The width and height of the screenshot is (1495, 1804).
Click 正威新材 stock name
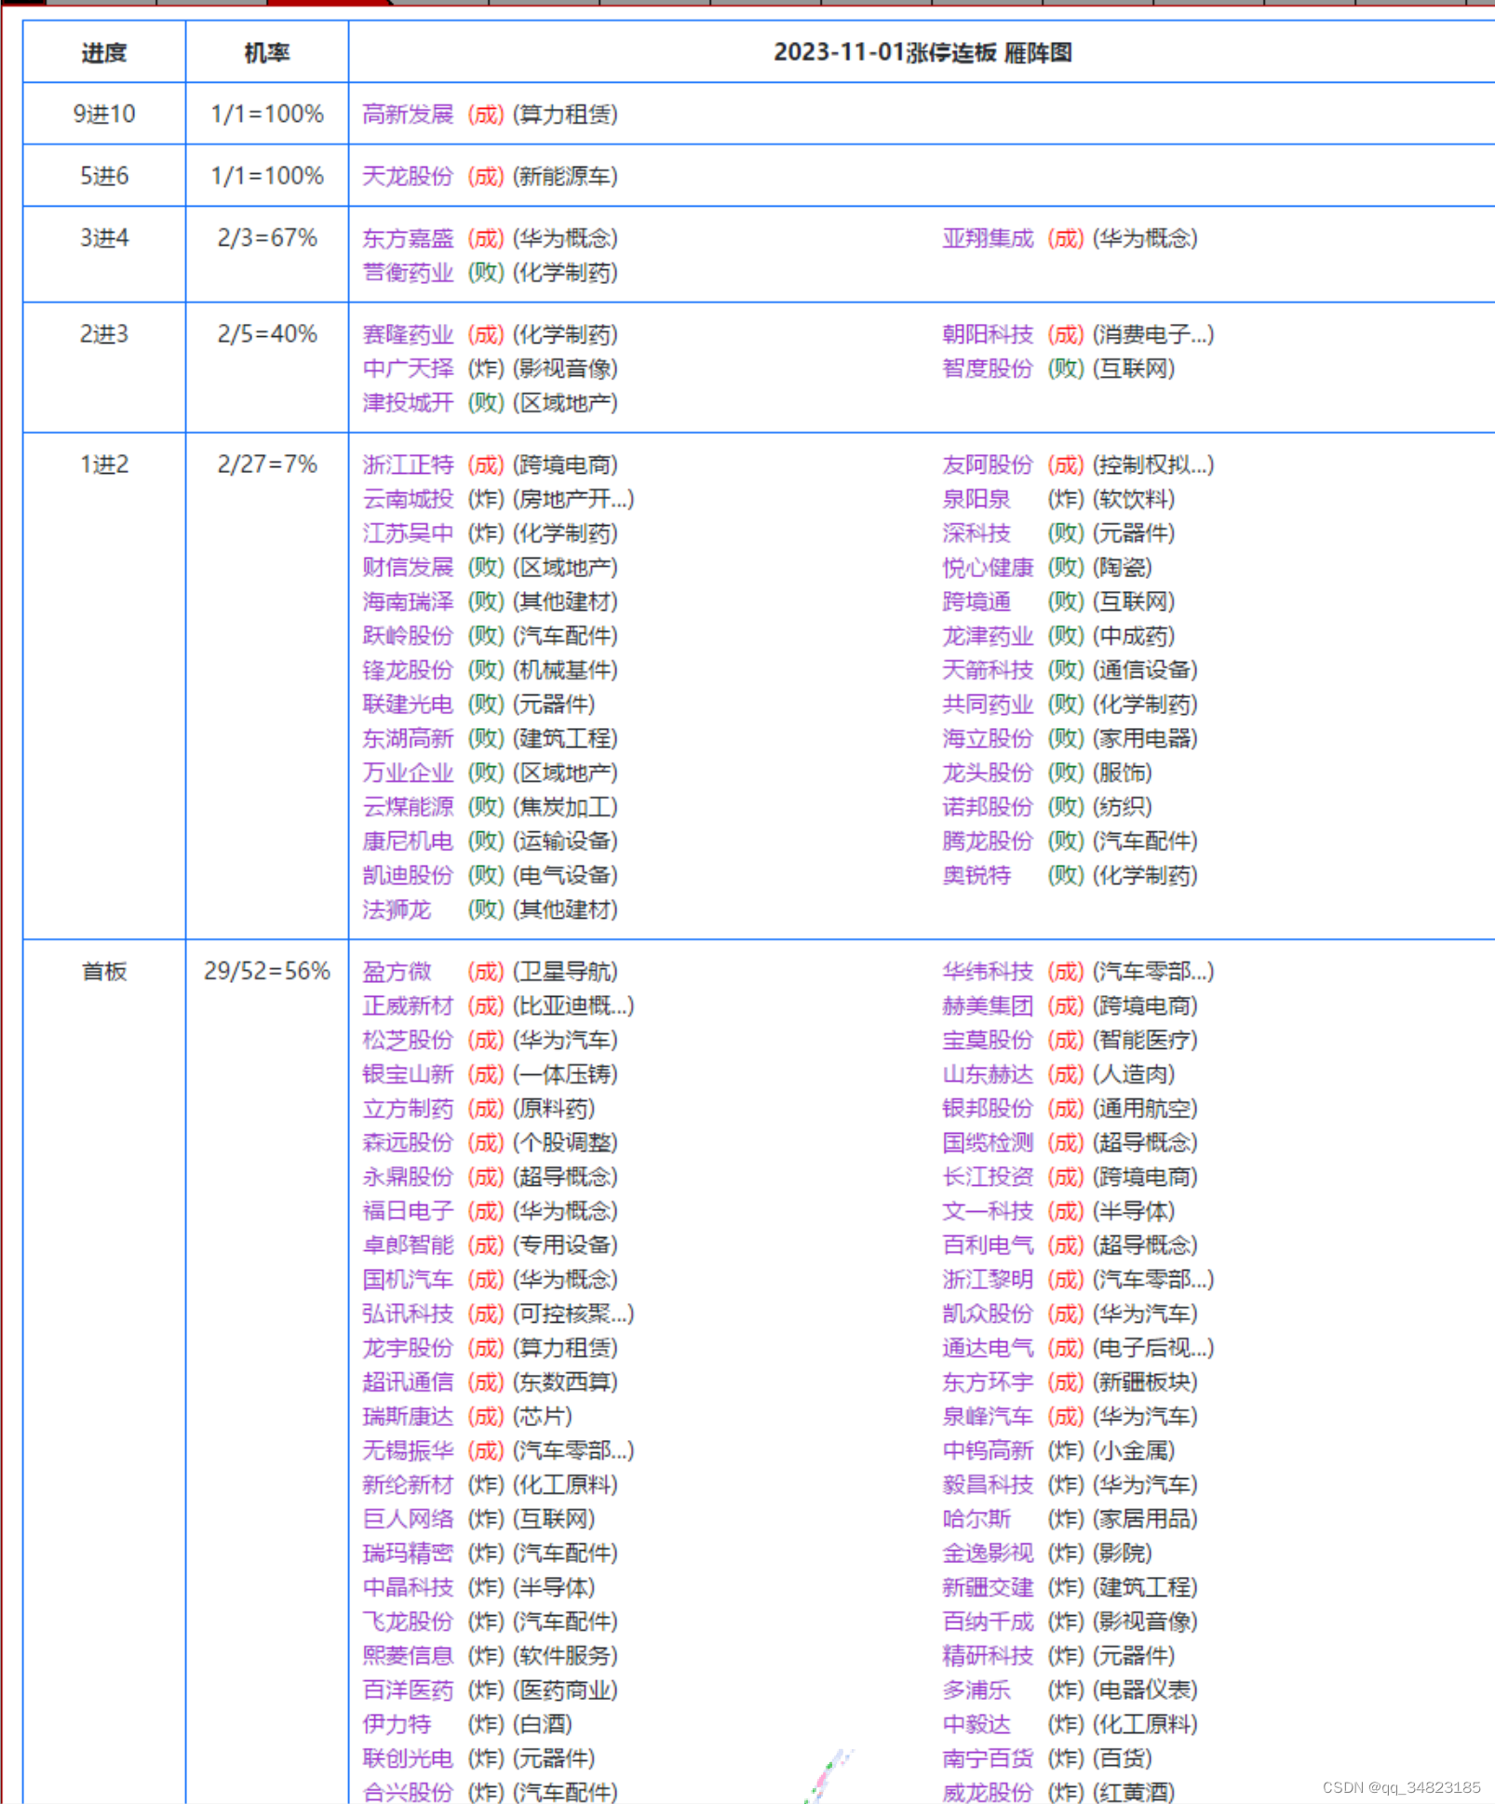(x=408, y=1005)
